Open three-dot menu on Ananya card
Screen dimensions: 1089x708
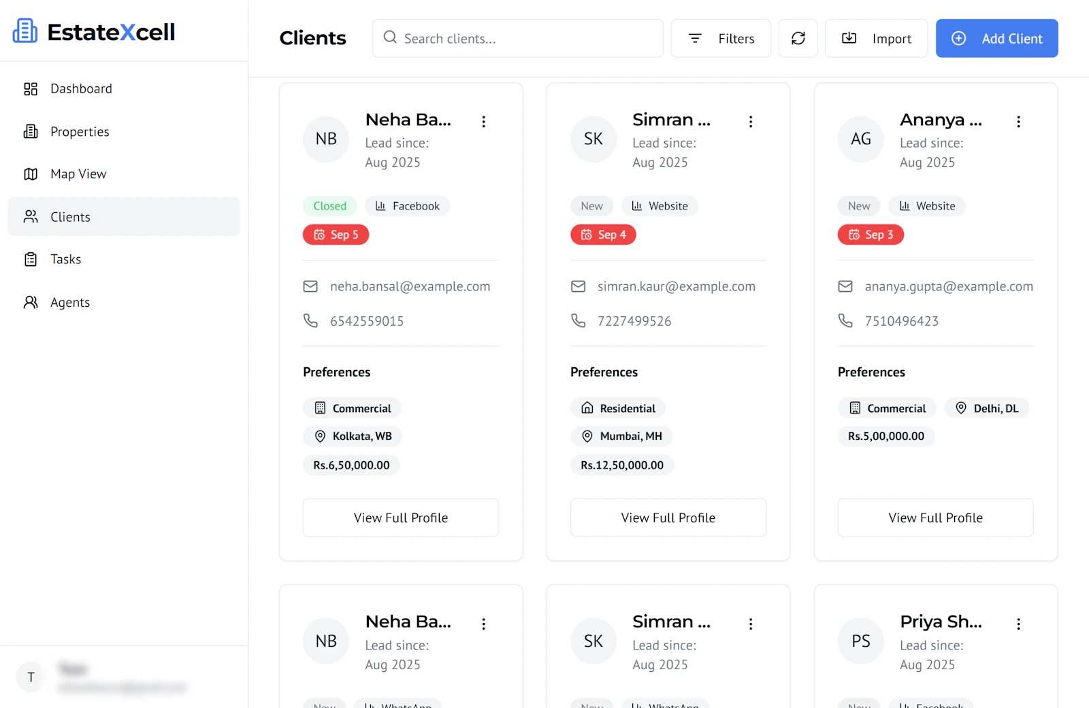click(x=1018, y=122)
